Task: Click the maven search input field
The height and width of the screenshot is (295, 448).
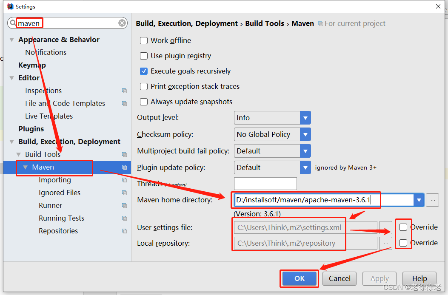Action: (x=67, y=23)
